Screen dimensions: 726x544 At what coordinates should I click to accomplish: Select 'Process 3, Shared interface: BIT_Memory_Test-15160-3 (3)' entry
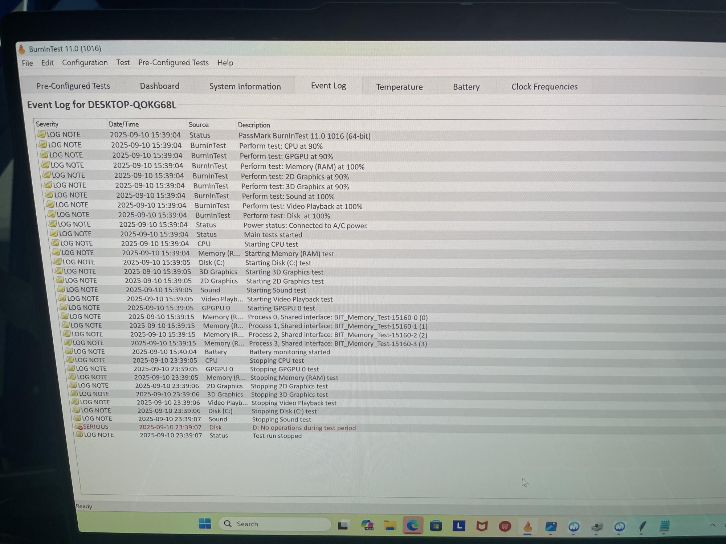pos(338,343)
